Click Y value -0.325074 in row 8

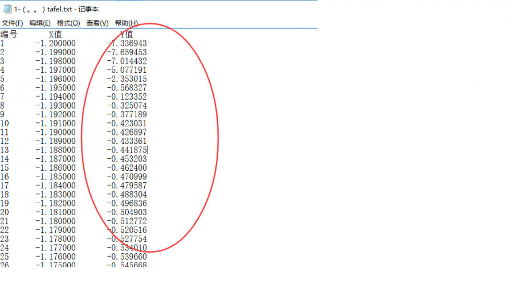[x=127, y=105]
